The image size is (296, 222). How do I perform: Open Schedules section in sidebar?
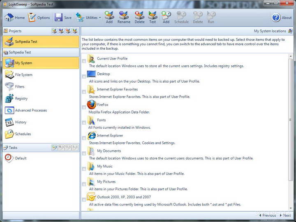(41, 134)
